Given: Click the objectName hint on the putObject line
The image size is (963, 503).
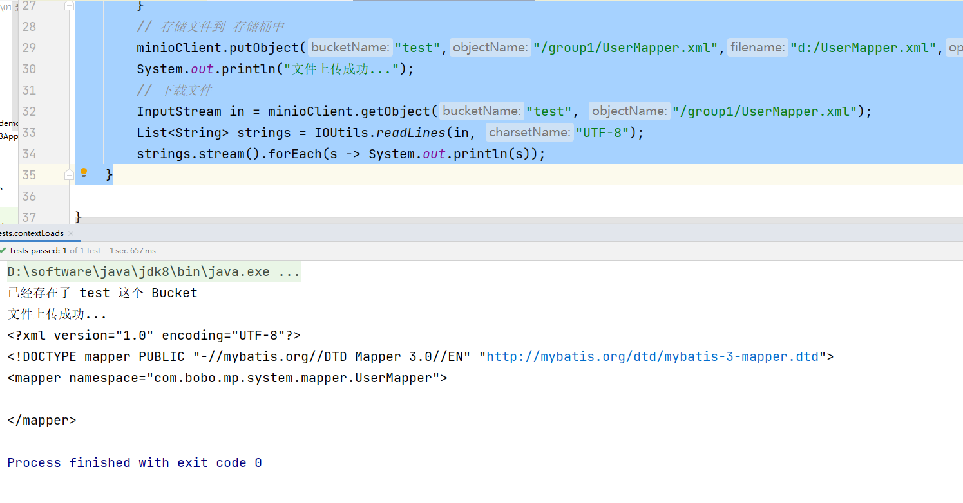Looking at the screenshot, I should (491, 48).
